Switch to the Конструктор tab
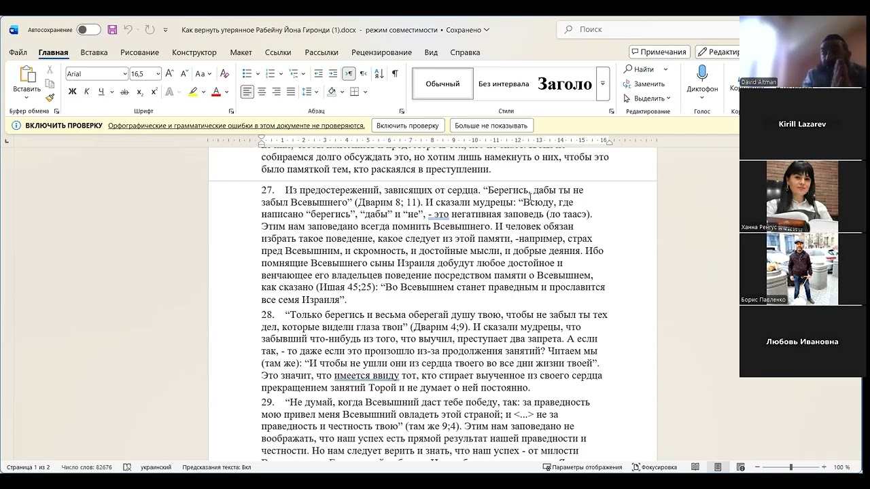This screenshot has height=489, width=870. 194,52
